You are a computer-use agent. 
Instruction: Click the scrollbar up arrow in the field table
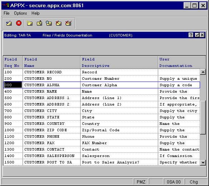(203, 72)
